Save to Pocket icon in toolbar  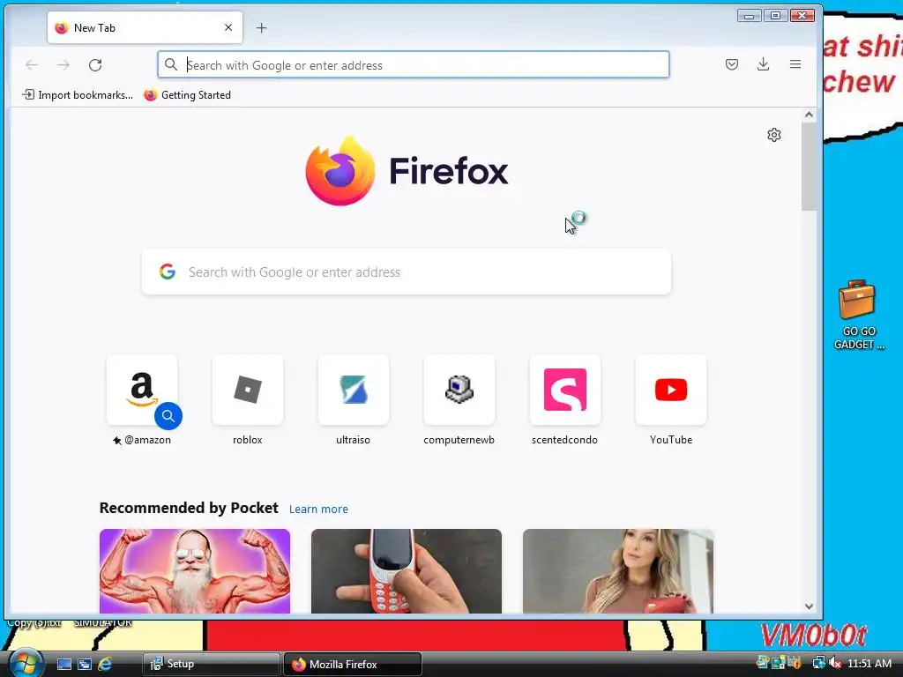[731, 64]
